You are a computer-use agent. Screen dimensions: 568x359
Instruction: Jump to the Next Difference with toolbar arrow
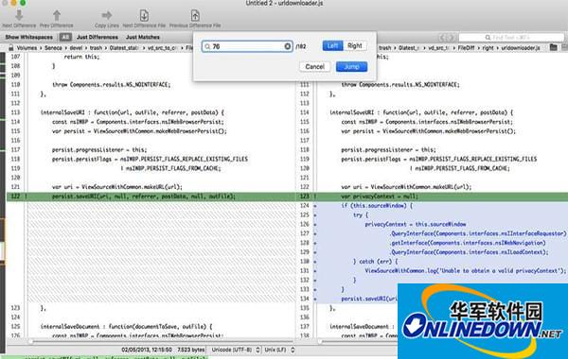19,15
